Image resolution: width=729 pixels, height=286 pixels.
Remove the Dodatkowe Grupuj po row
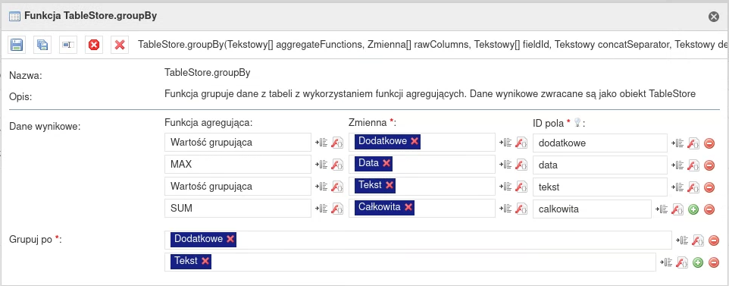[x=714, y=240]
